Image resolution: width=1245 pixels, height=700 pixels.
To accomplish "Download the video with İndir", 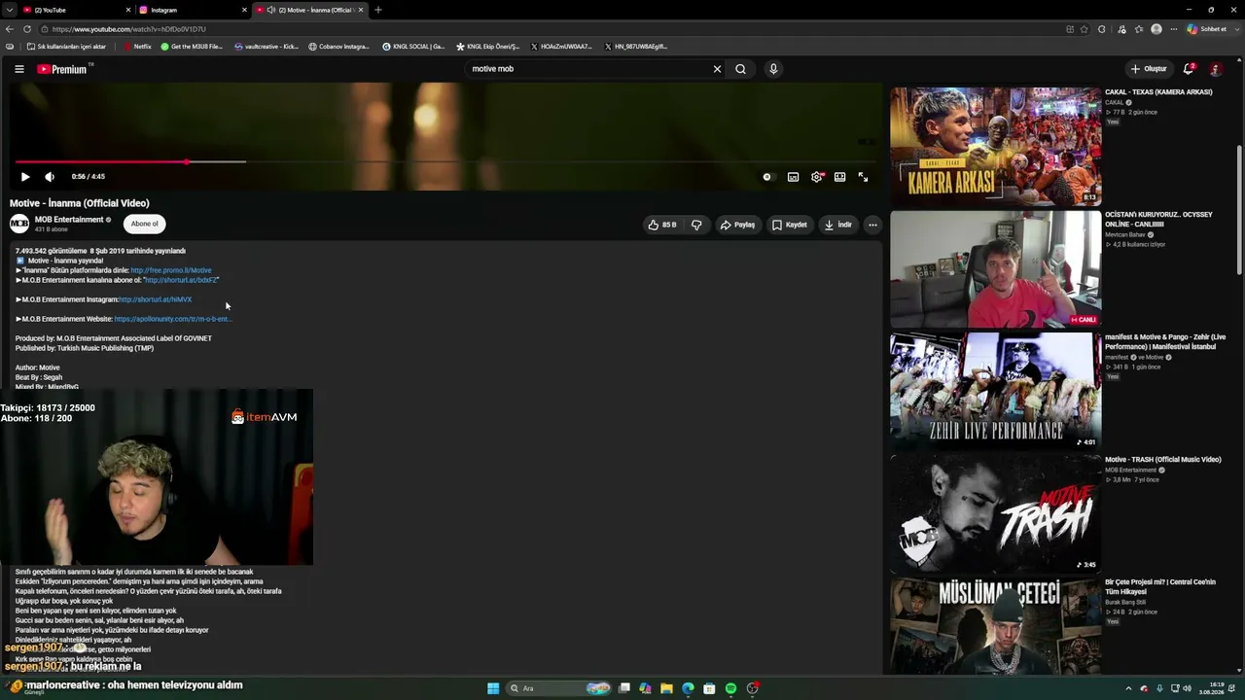I will pyautogui.click(x=838, y=225).
